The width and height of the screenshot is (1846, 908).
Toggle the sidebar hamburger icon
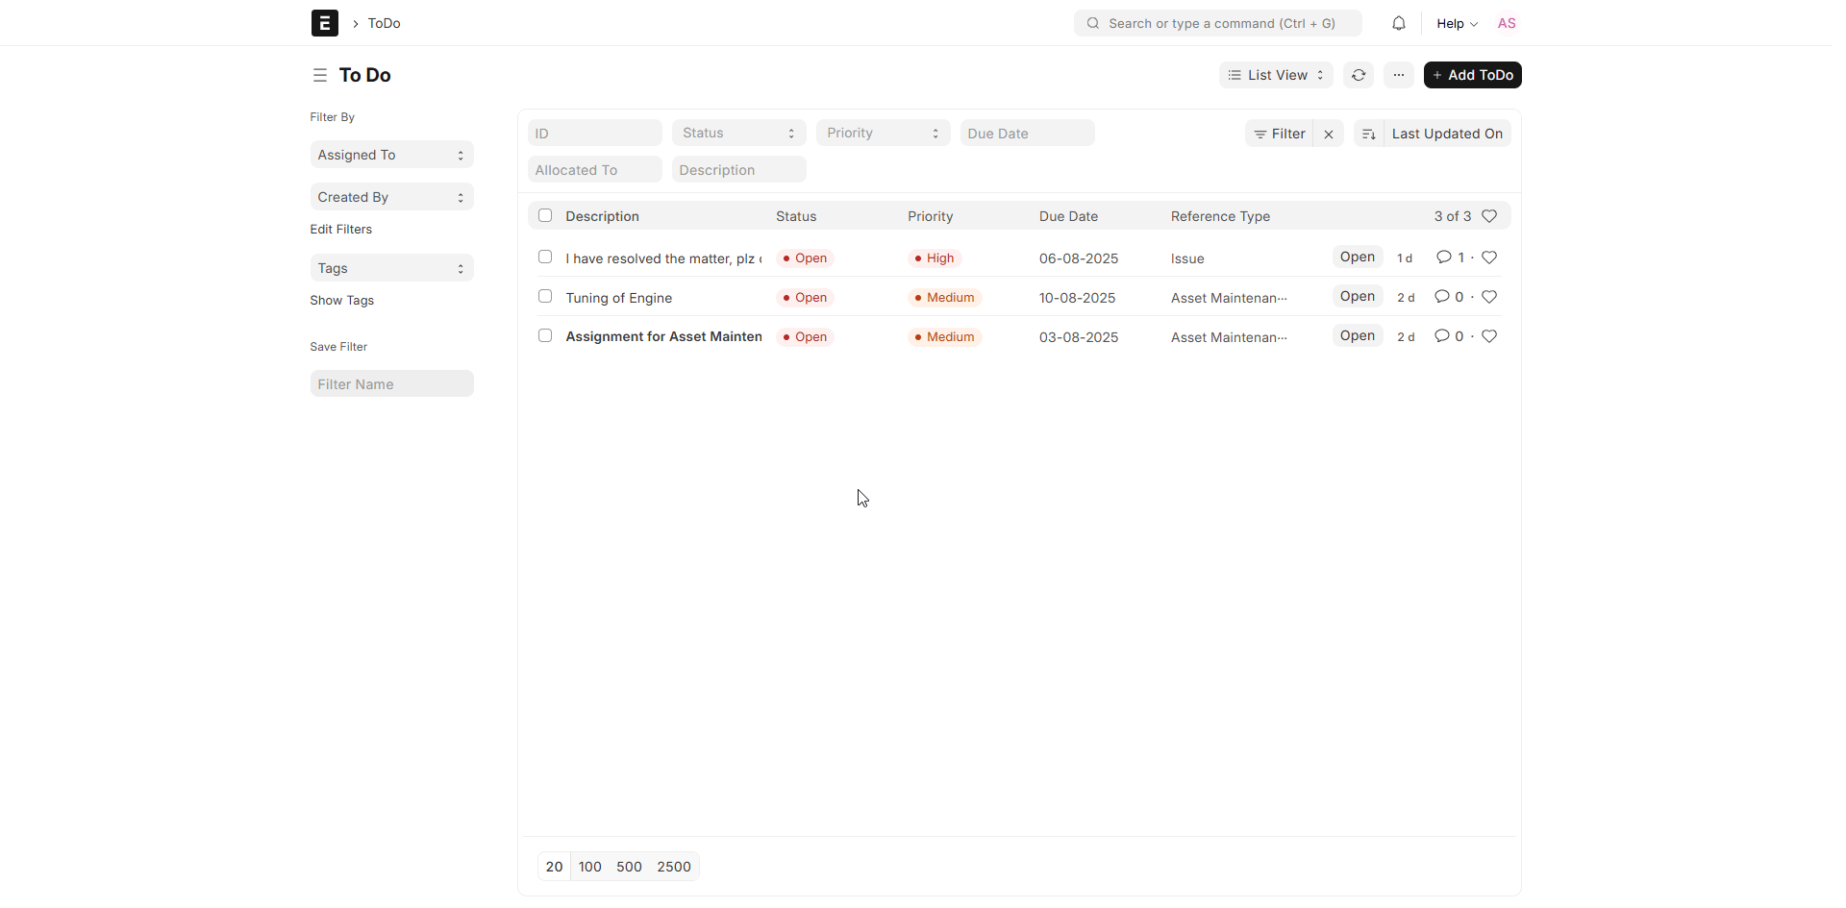click(x=320, y=75)
